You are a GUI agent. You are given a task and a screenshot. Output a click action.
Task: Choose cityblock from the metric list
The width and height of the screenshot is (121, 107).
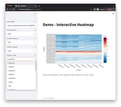pos(21,74)
